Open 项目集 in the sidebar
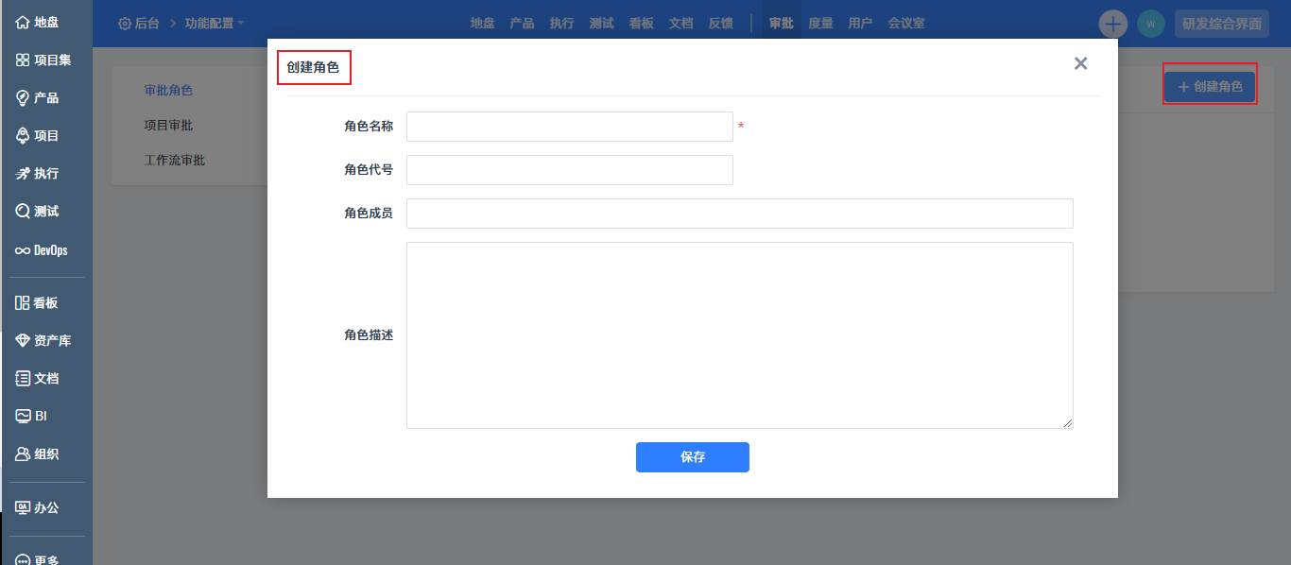 pos(45,60)
